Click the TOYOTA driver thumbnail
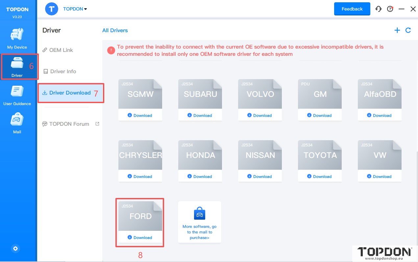The width and height of the screenshot is (418, 262). (x=320, y=155)
